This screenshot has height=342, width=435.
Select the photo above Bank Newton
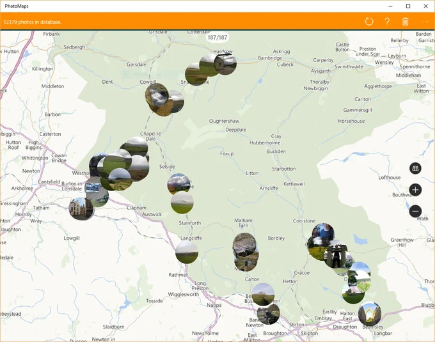tap(268, 315)
